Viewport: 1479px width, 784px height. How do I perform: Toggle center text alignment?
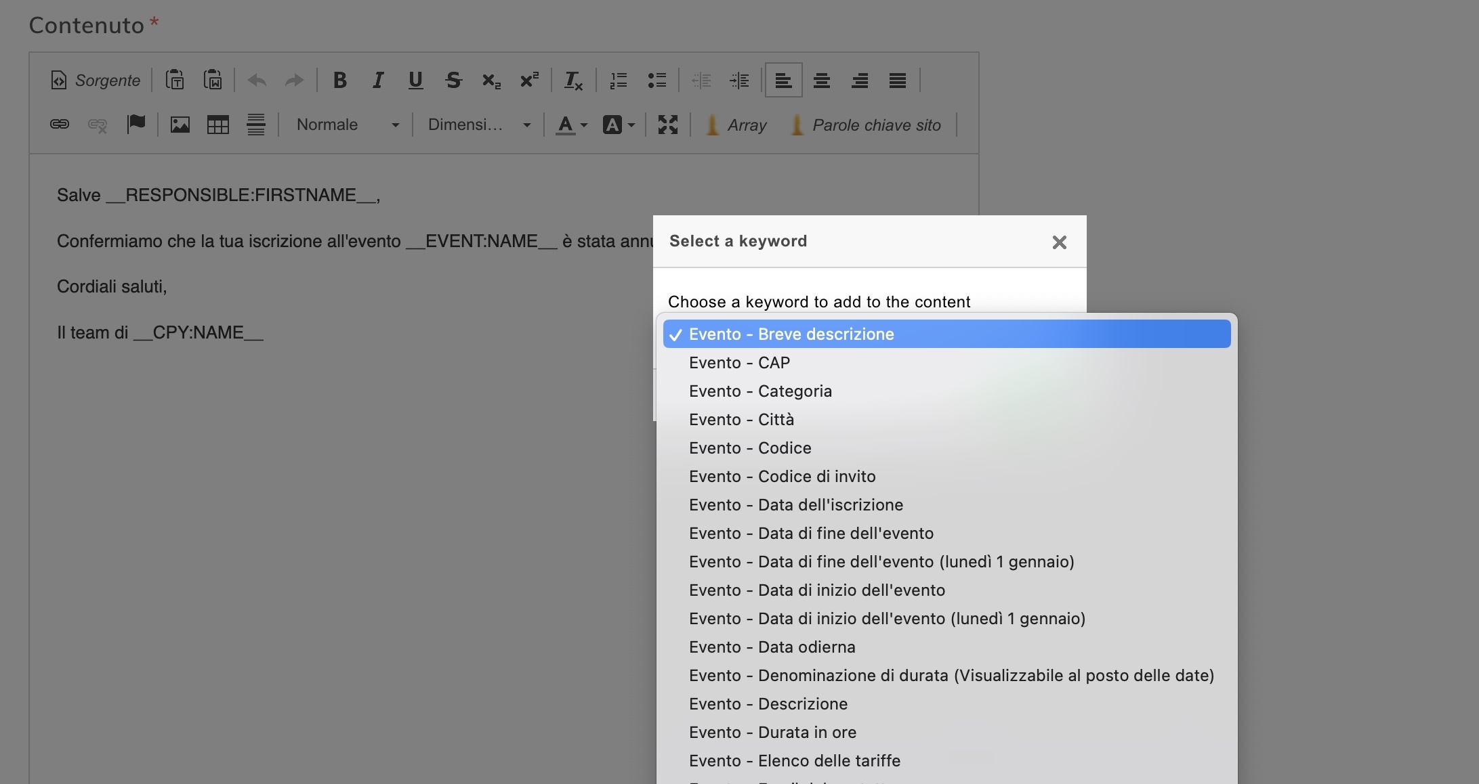(x=821, y=81)
